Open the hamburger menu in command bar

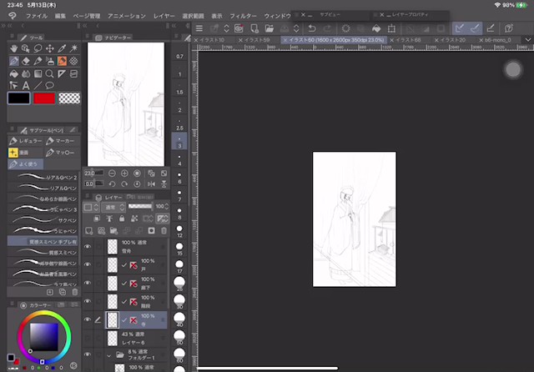tap(199, 28)
